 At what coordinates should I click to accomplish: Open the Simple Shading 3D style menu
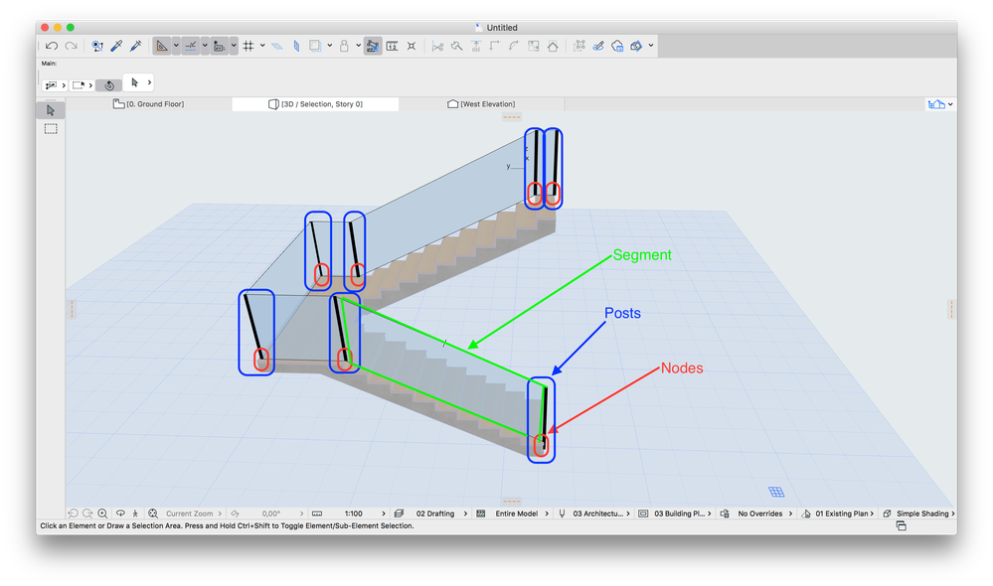pos(921,514)
